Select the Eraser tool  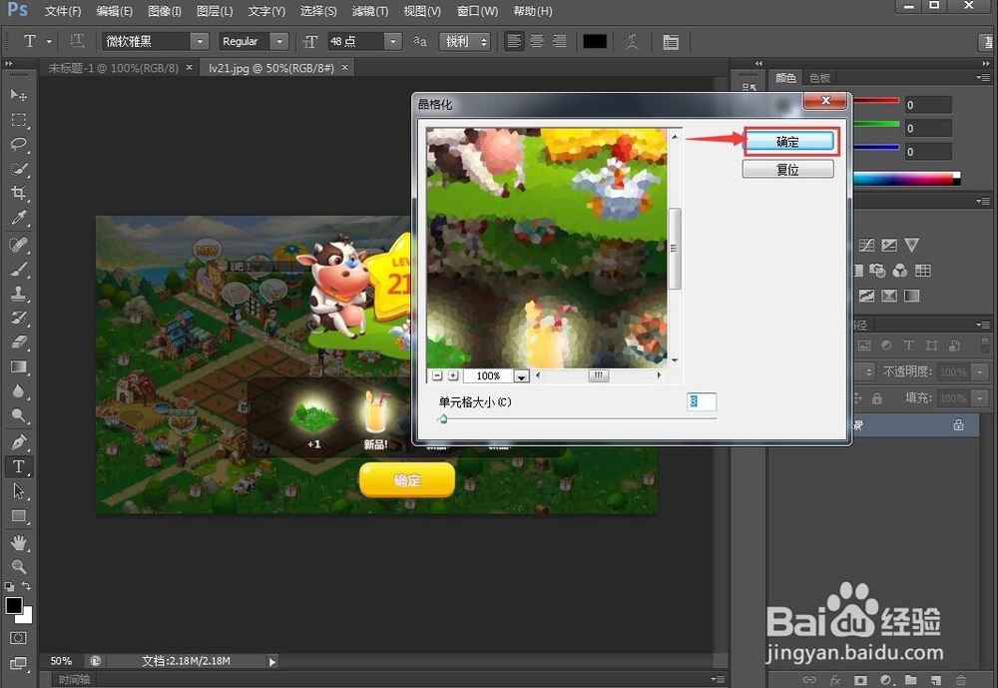[18, 342]
